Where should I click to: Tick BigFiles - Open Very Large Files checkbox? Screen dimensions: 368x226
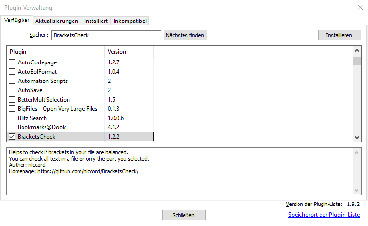point(12,109)
